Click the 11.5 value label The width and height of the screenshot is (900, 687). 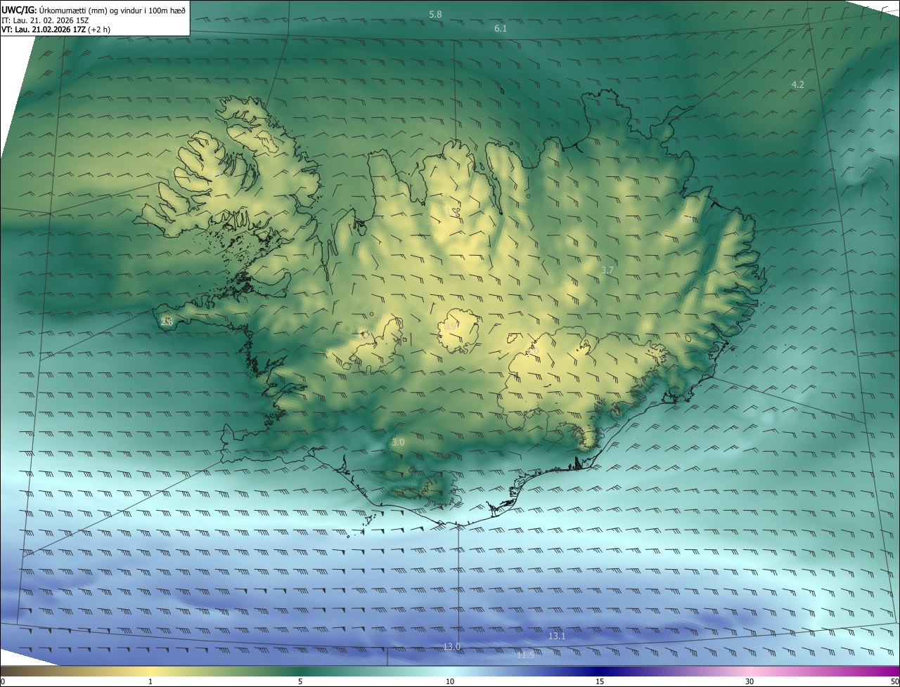point(525,655)
